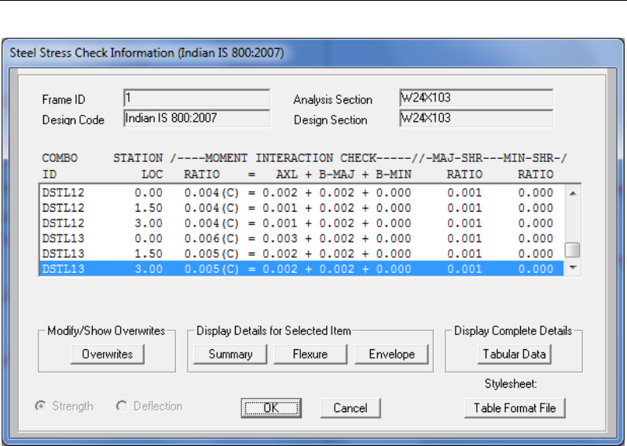Confirm with the OK button

pyautogui.click(x=271, y=408)
